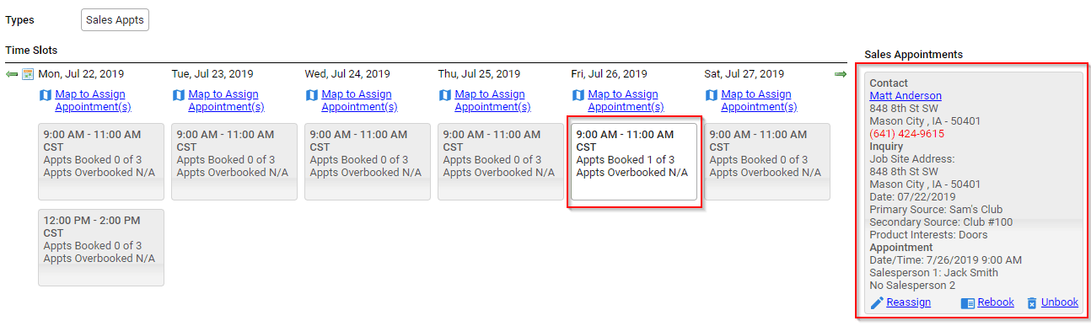Click the map icon under Sat, Jul 27
The image size is (1091, 326).
712,95
